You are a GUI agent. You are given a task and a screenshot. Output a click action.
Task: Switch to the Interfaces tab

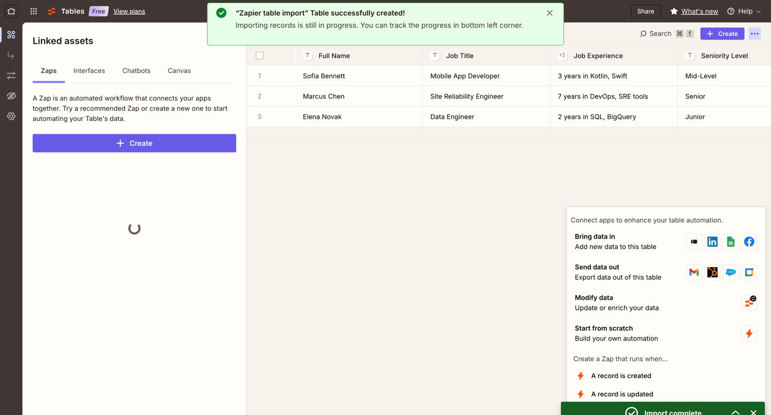(89, 71)
